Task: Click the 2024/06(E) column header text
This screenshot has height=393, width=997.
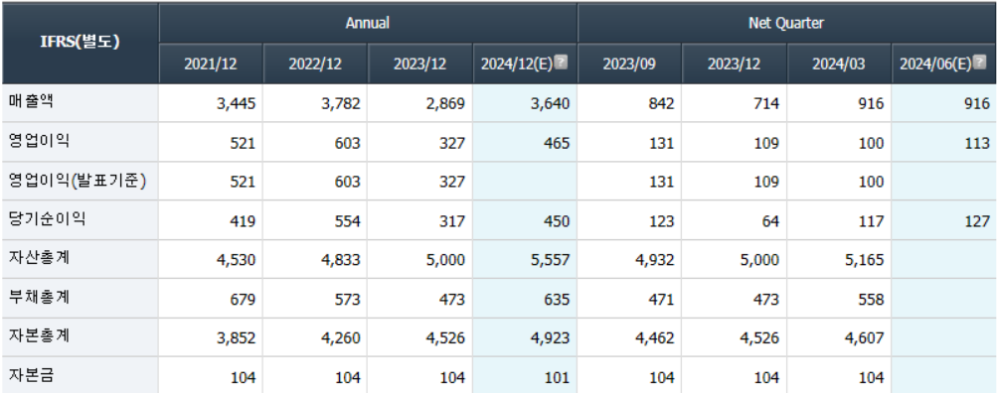Action: [x=936, y=65]
